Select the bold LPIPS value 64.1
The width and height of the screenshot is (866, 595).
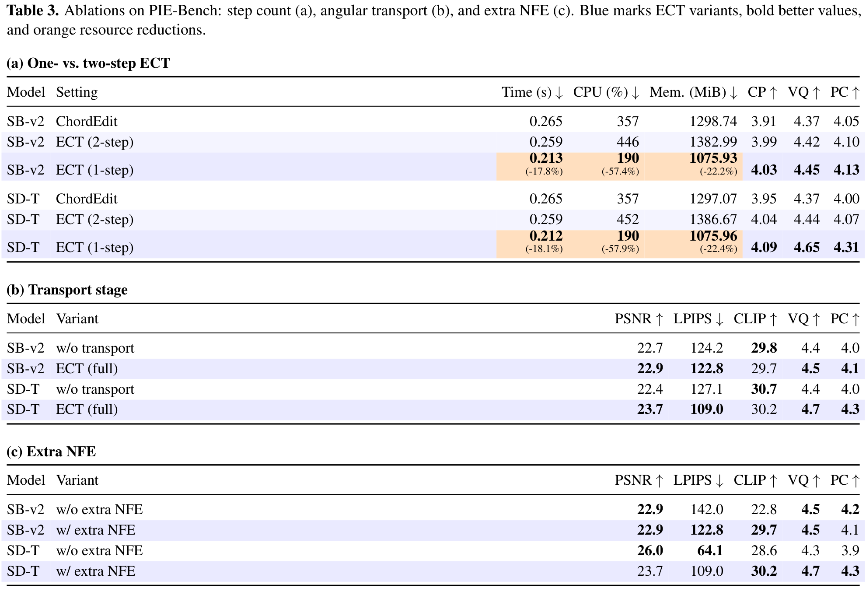710,550
